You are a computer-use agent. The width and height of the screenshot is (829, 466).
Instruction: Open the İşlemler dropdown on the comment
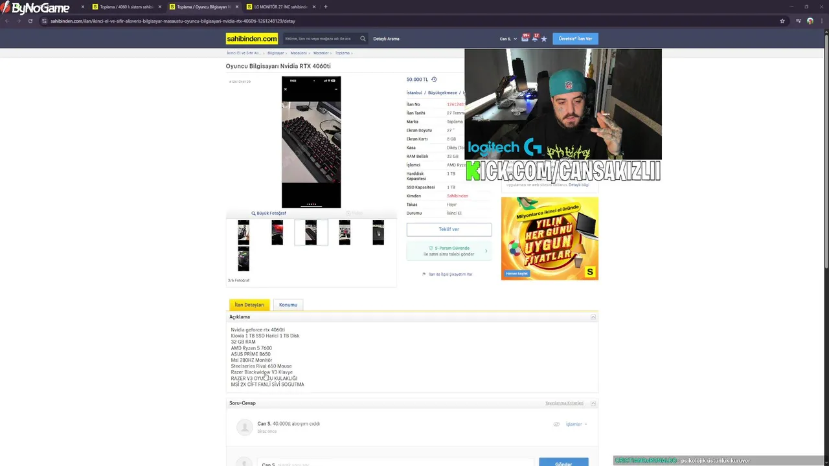click(x=576, y=425)
